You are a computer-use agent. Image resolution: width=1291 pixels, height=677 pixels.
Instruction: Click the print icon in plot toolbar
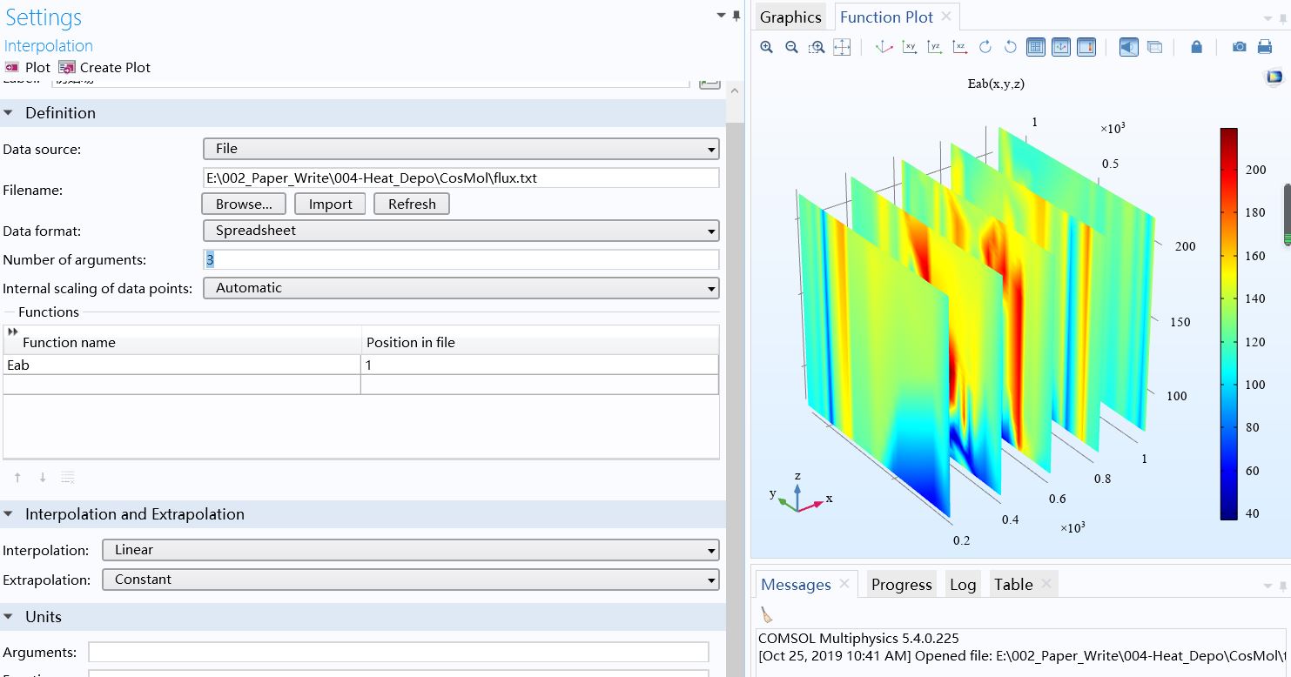click(x=1264, y=47)
